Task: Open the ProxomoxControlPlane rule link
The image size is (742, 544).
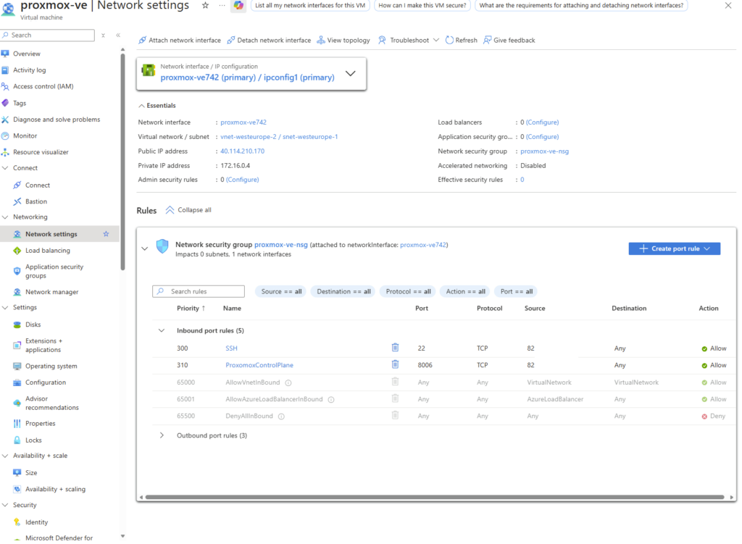Action: [259, 365]
